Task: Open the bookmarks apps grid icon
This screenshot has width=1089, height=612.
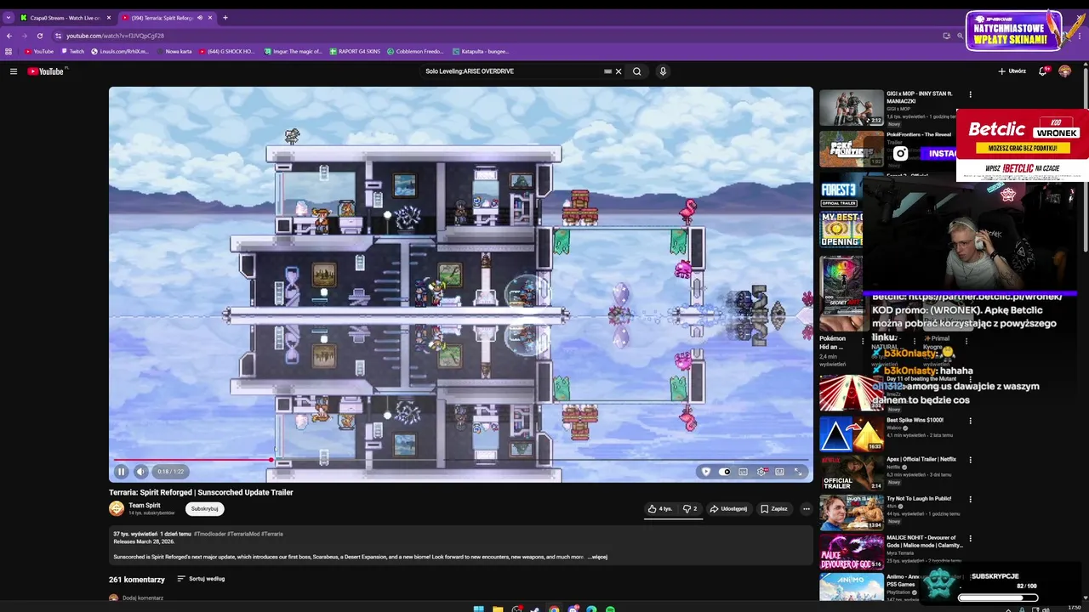Action: [x=9, y=51]
